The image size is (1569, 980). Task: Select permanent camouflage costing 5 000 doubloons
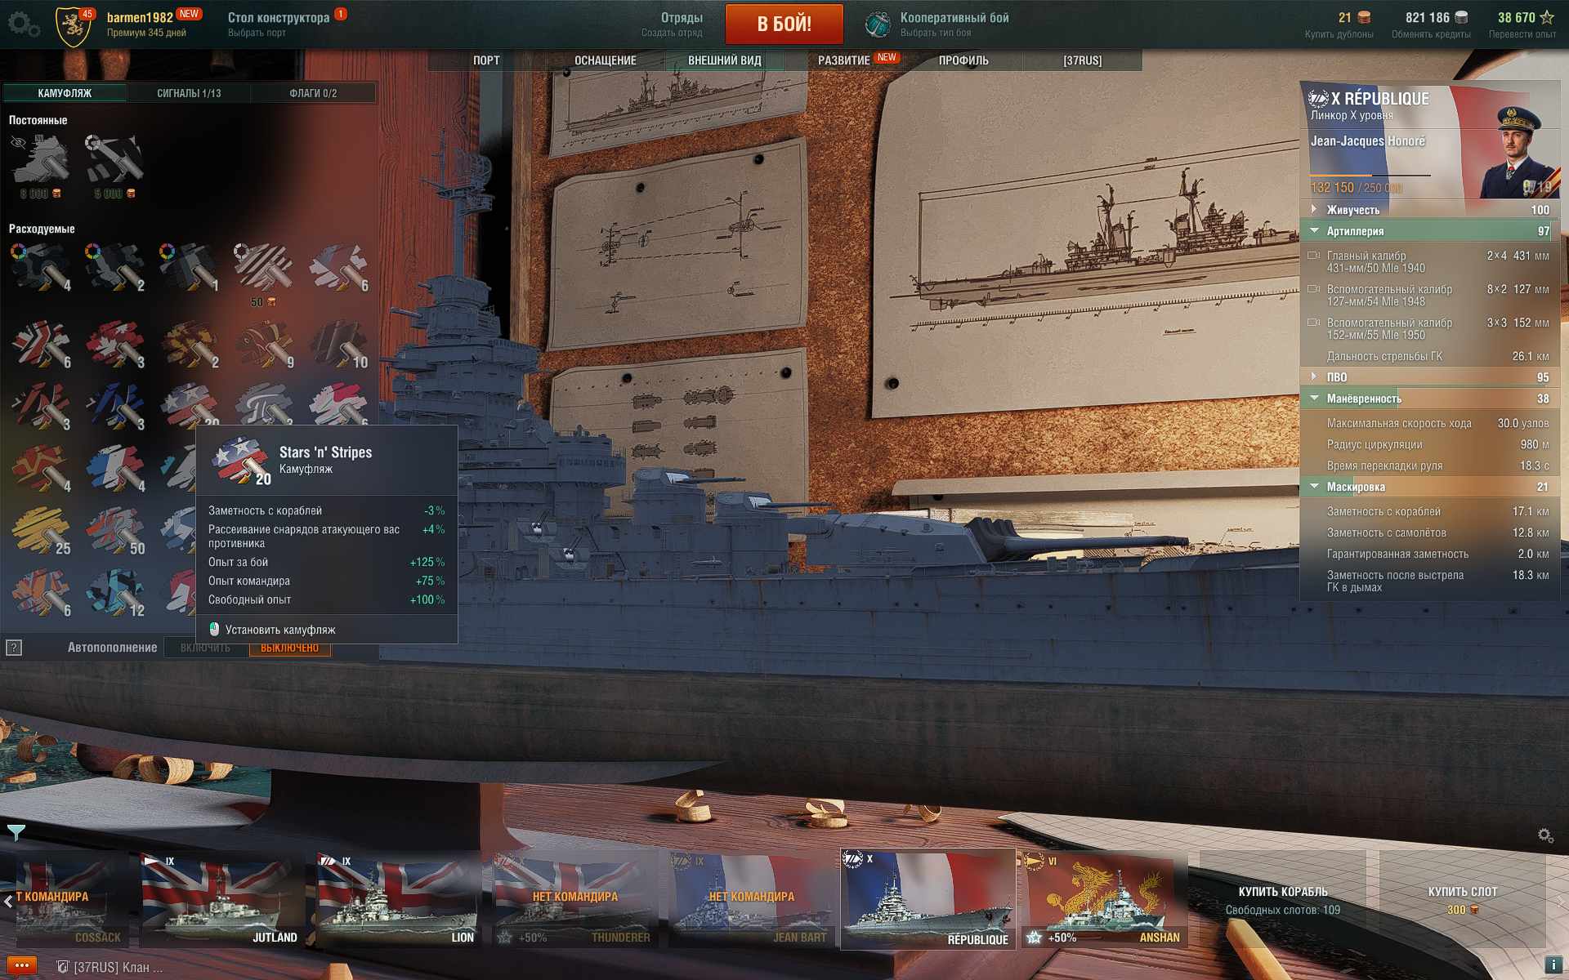coord(114,167)
